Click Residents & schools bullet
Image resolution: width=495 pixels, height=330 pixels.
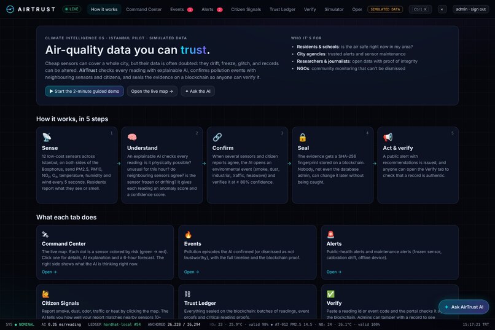pyautogui.click(x=354, y=47)
